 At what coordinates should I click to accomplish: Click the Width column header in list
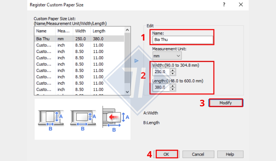click(82, 31)
